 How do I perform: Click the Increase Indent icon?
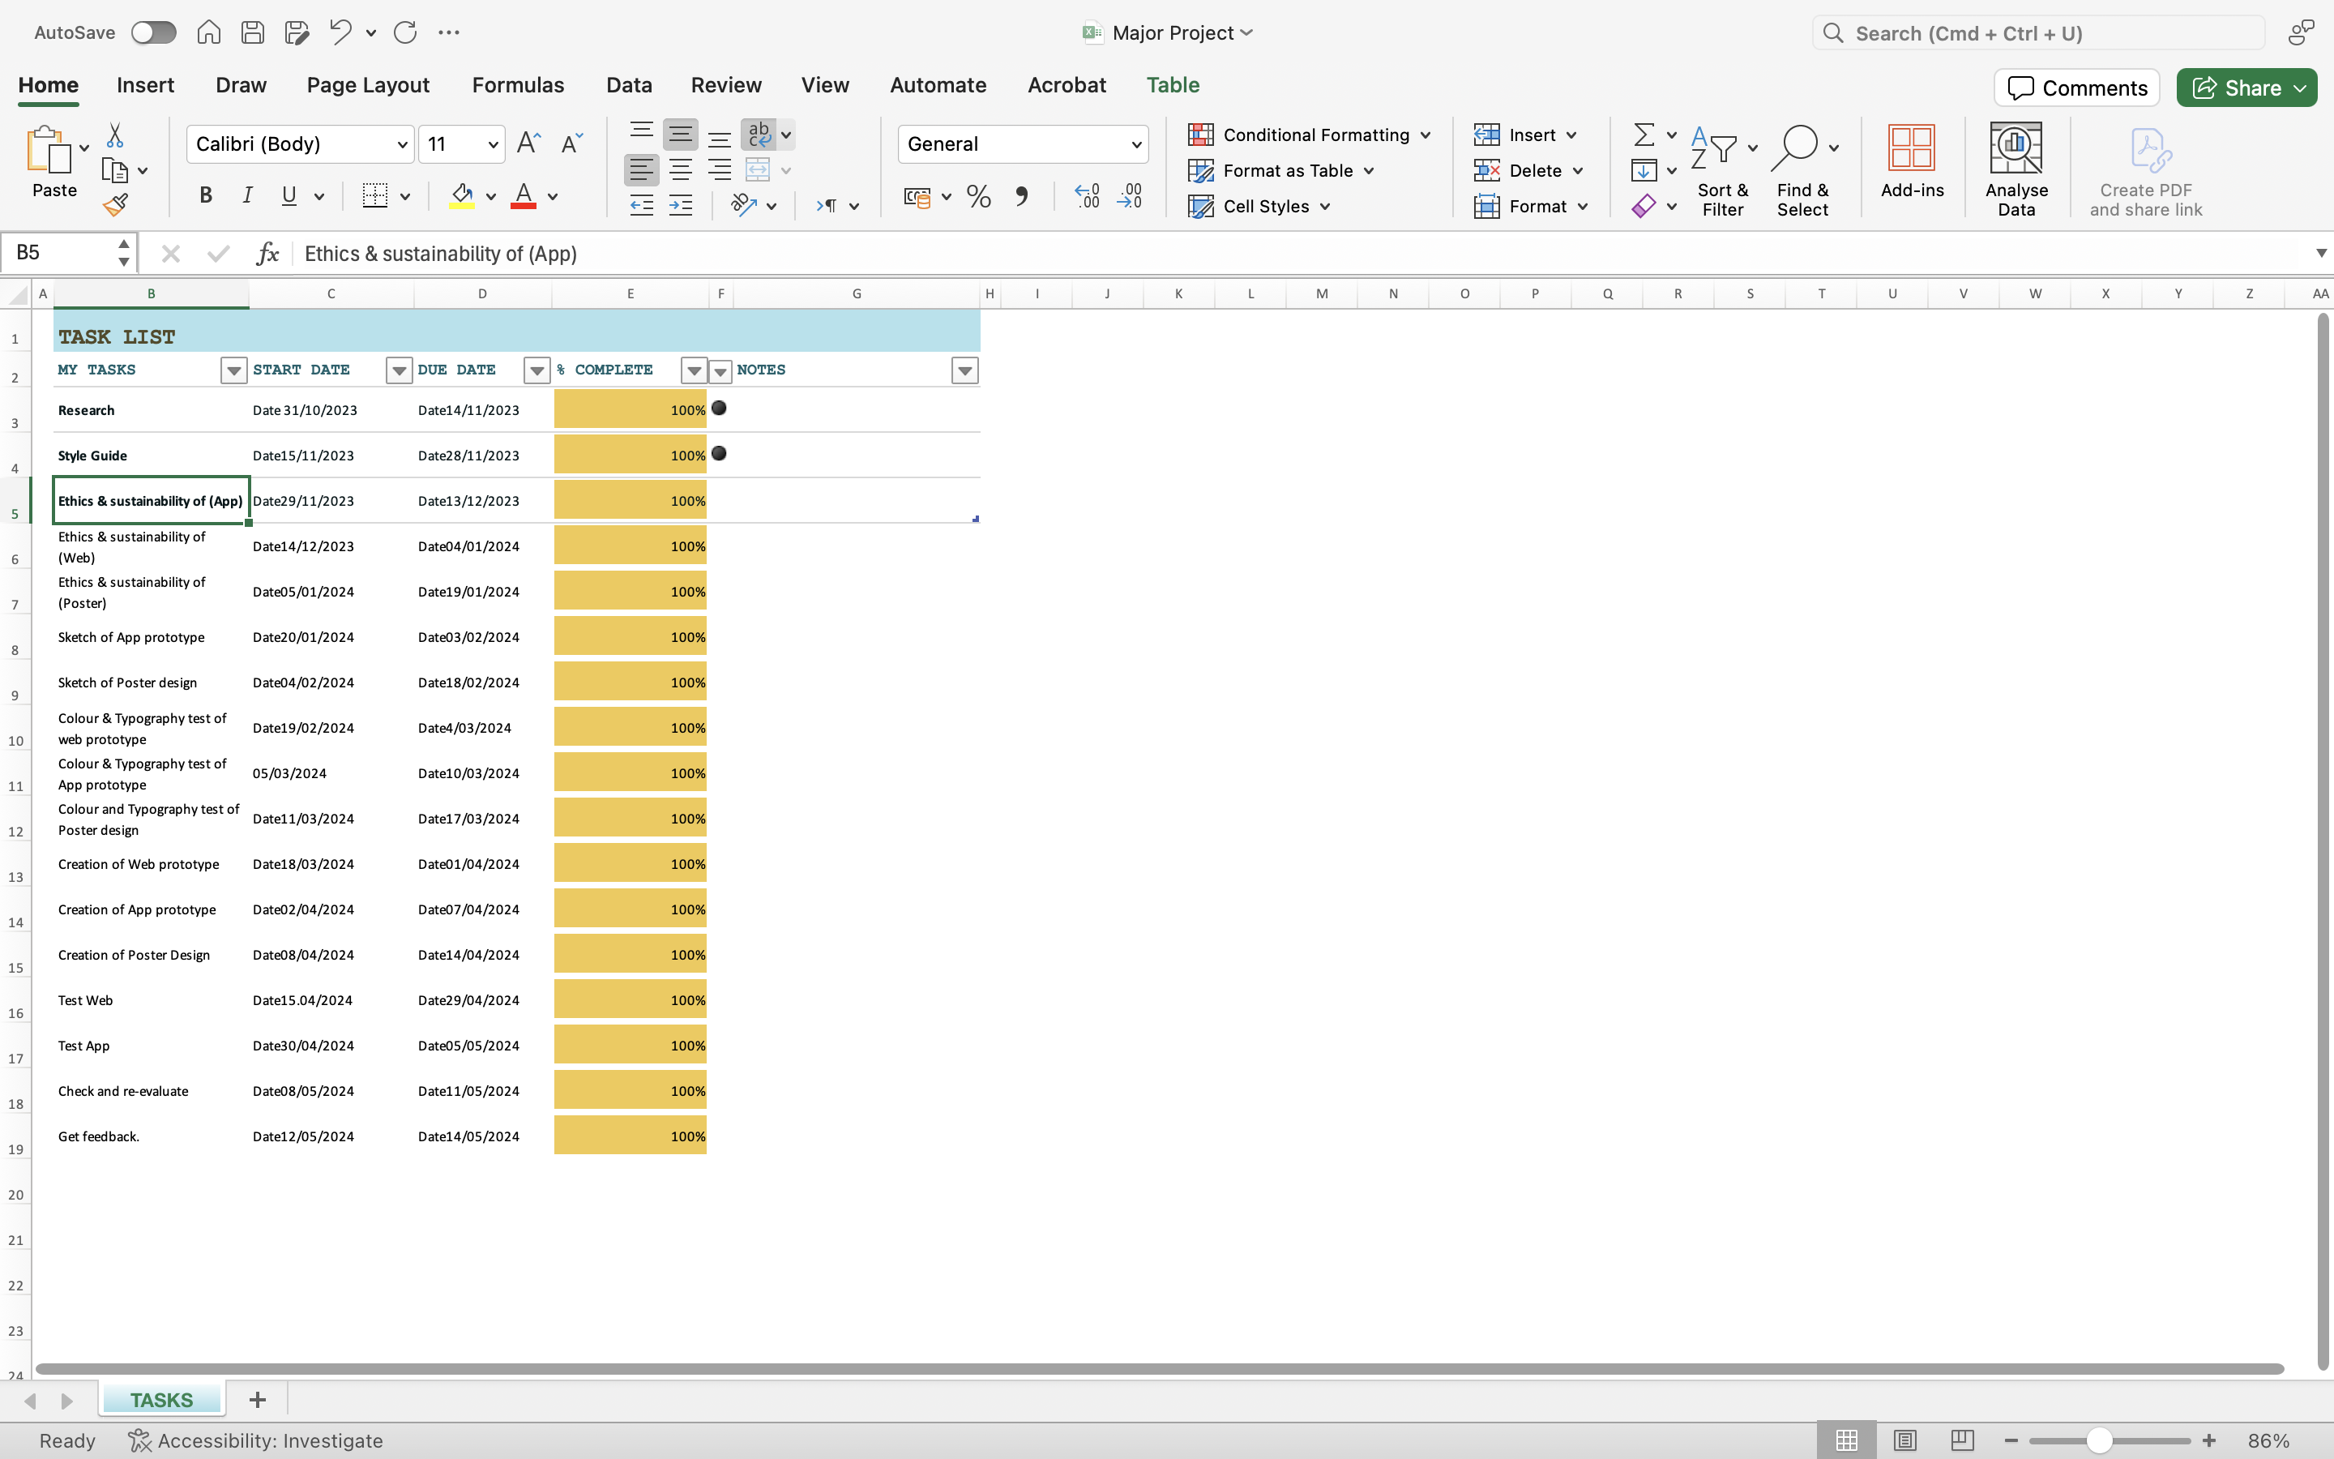click(x=681, y=206)
